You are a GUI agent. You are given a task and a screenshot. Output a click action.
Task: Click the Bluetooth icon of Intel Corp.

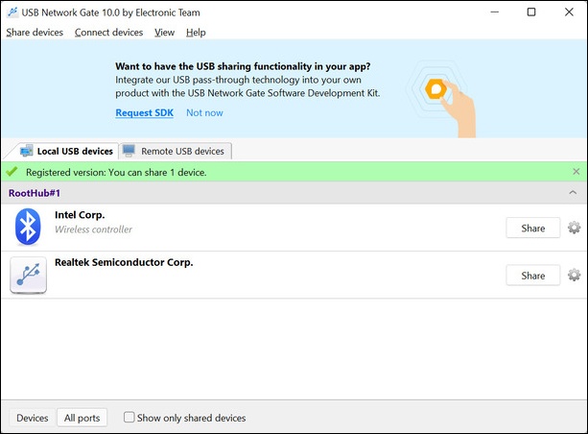[x=28, y=227]
